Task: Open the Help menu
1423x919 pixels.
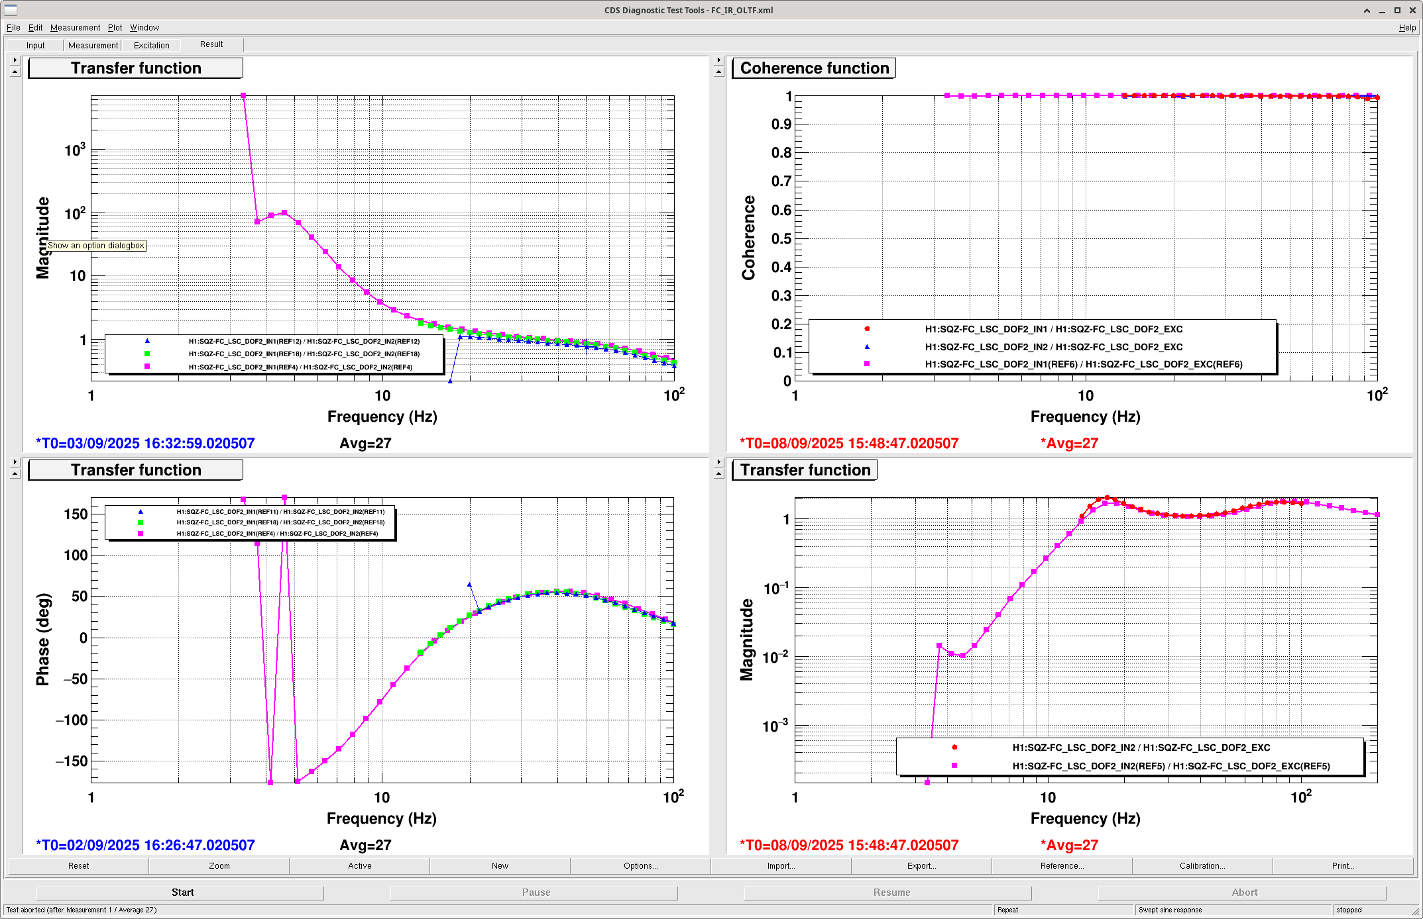Action: [1407, 28]
